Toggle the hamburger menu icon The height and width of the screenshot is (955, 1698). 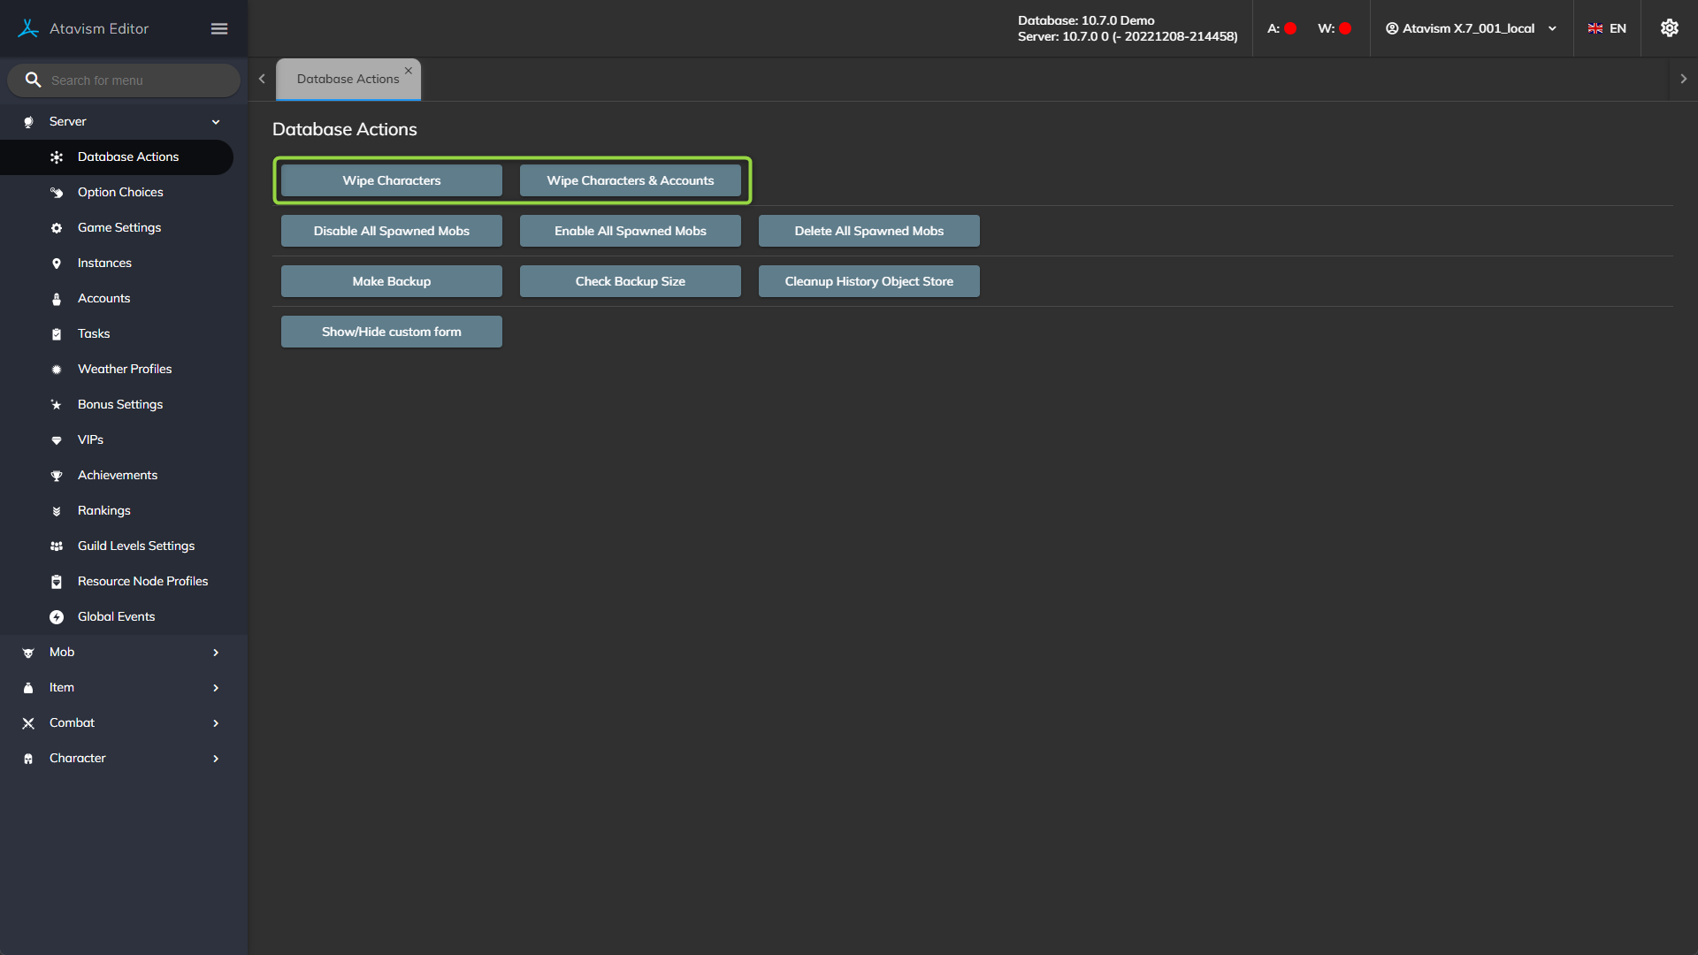[219, 29]
